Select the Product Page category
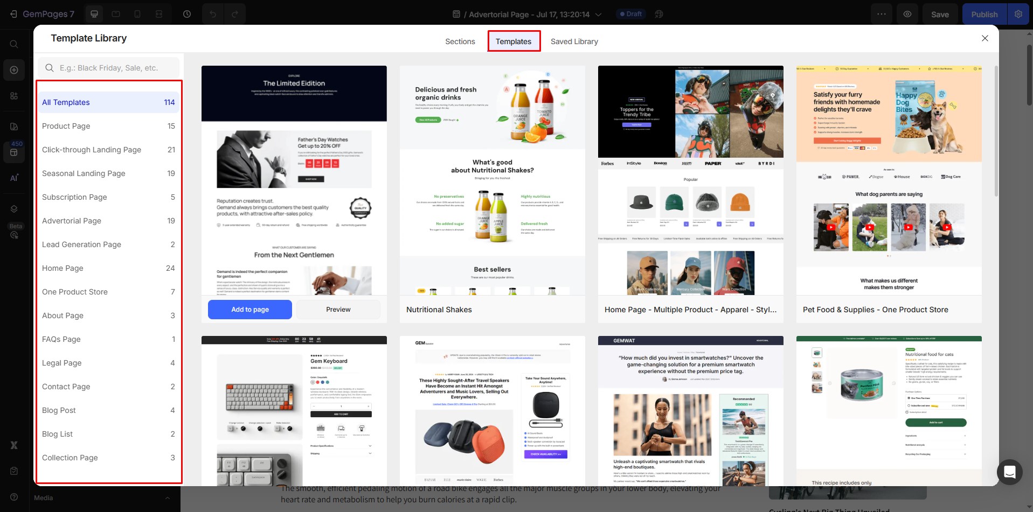Image resolution: width=1033 pixels, height=512 pixels. (66, 126)
